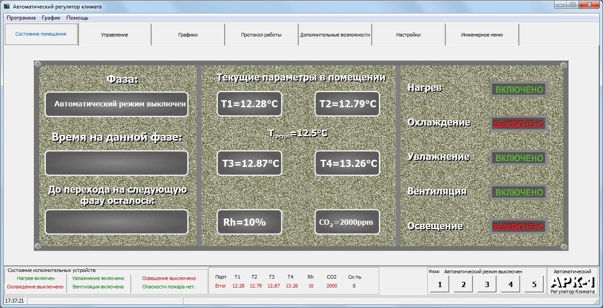Click the АРК-1 logo
603x308 pixels.
[572, 282]
